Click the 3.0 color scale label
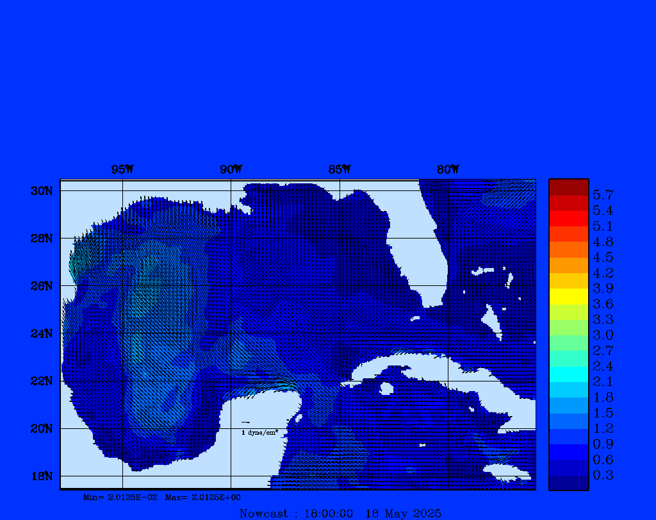 coord(603,335)
